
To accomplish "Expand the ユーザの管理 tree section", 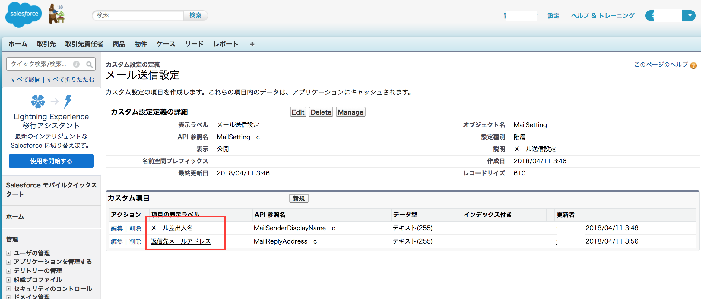I will pyautogui.click(x=8, y=253).
